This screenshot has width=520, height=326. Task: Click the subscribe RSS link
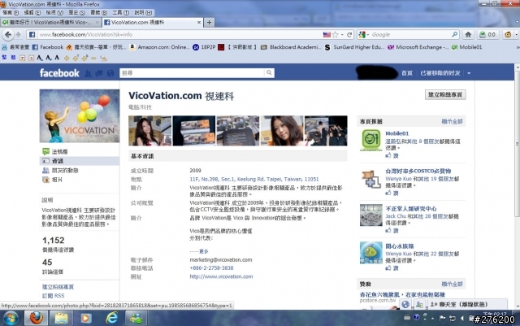click(x=53, y=295)
